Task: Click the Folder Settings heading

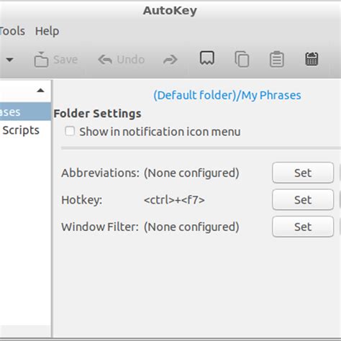Action: [97, 114]
